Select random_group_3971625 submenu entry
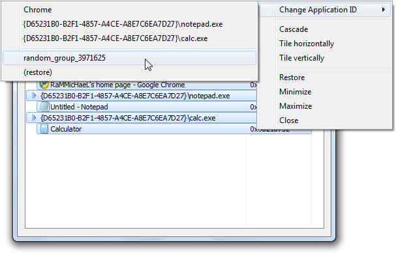396x254 pixels. coord(129,58)
